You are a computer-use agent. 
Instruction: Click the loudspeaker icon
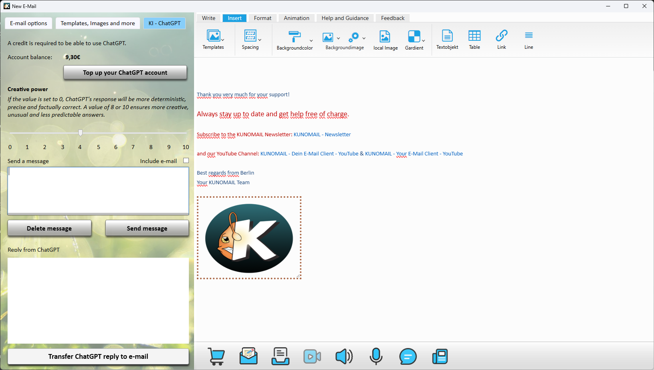tap(344, 356)
